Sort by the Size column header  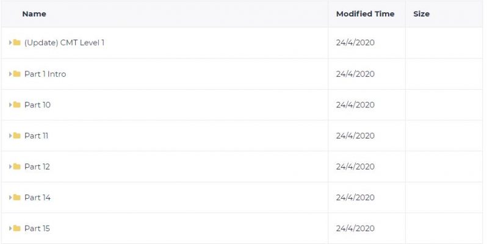422,13
